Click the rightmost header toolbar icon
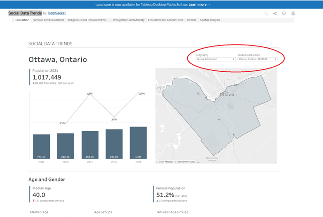This screenshot has height=217, width=323. pos(293,14)
